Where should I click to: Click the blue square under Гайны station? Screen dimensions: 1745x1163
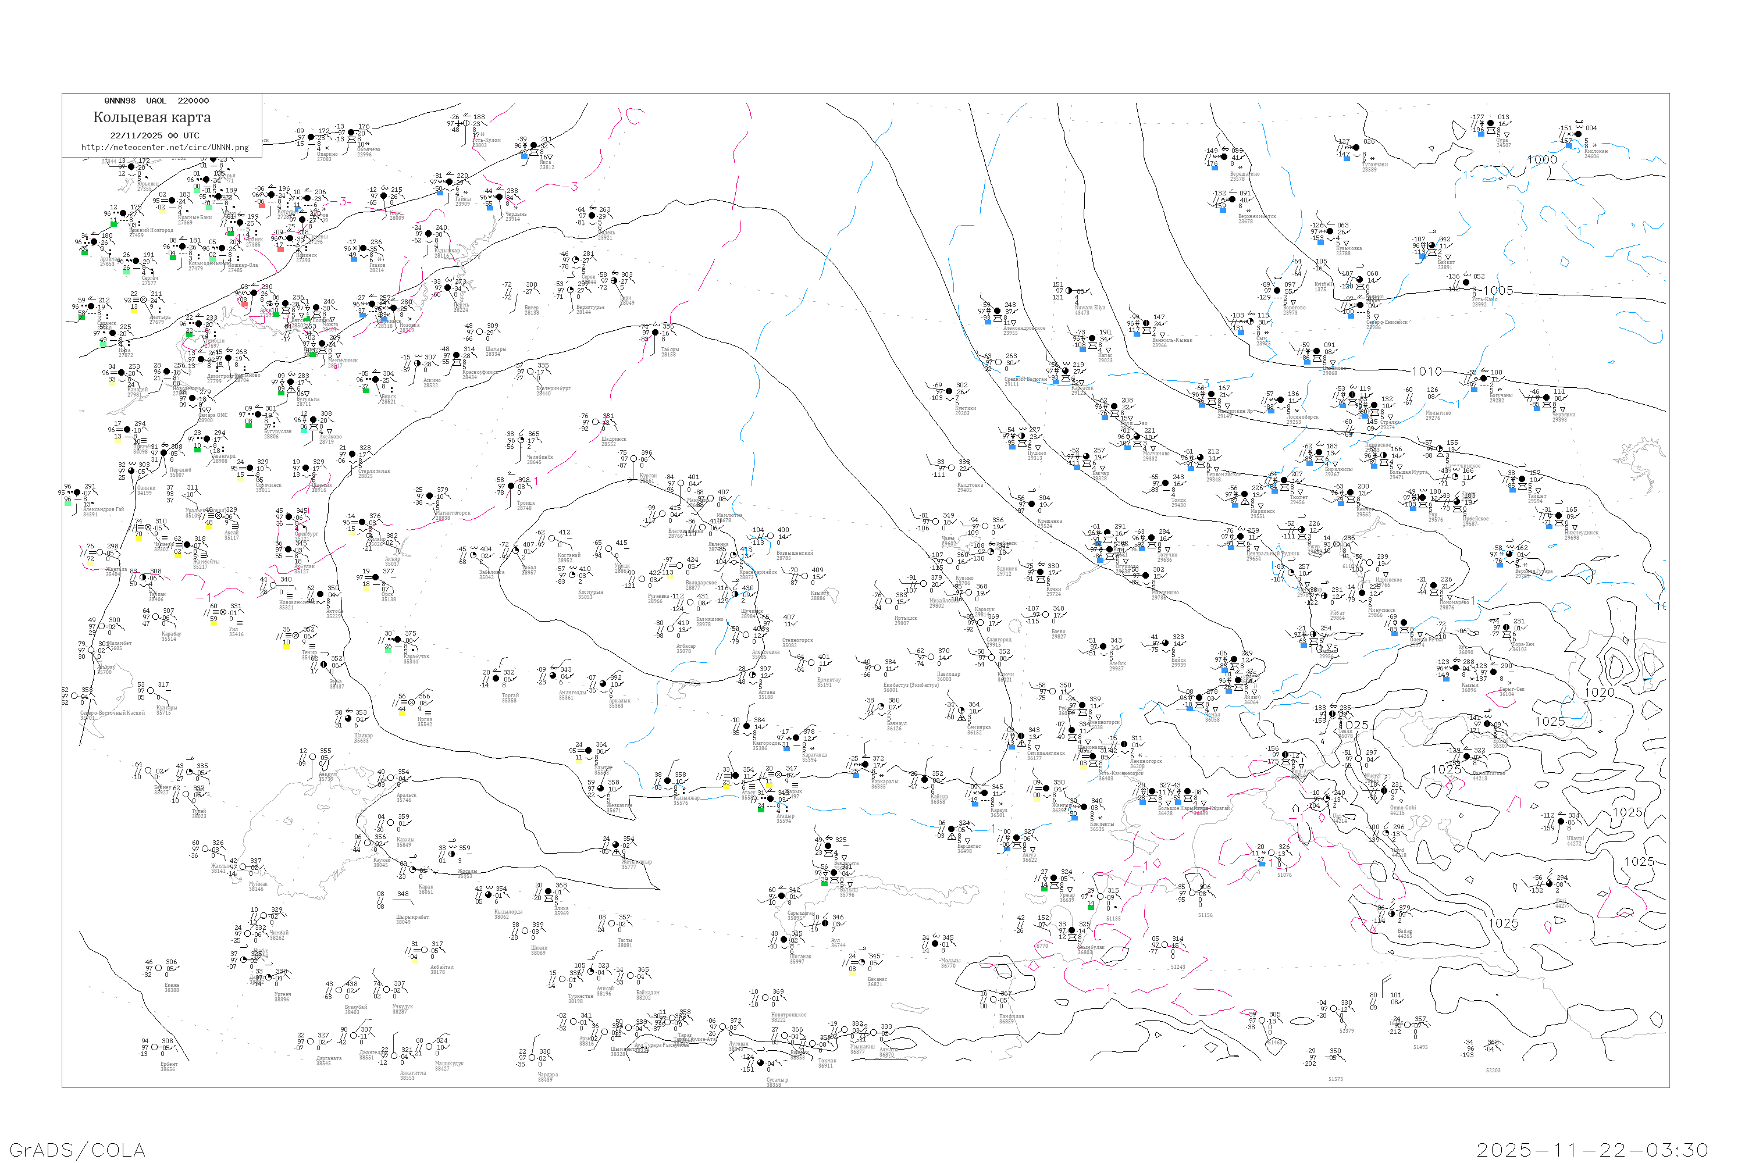pos(440,193)
